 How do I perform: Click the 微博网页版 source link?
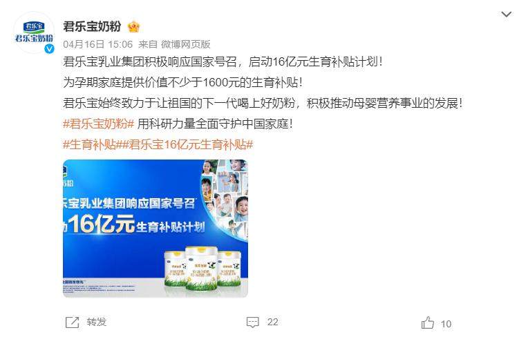tap(185, 44)
